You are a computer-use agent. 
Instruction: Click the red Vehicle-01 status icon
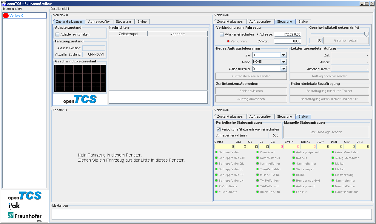[x=6, y=16]
